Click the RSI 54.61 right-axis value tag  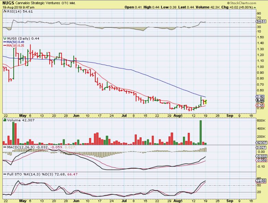[261, 21]
